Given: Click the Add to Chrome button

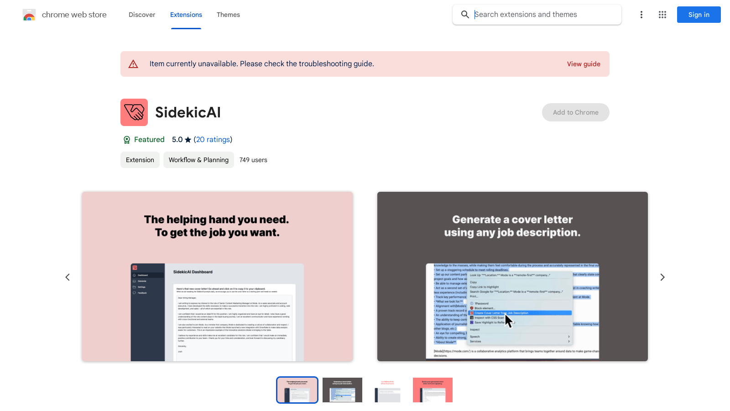Looking at the screenshot, I should pos(576,112).
